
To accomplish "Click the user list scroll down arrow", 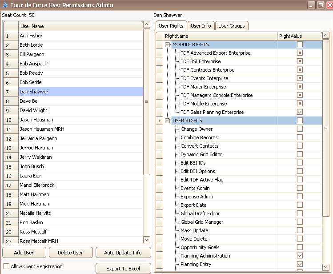I will click(x=147, y=239).
